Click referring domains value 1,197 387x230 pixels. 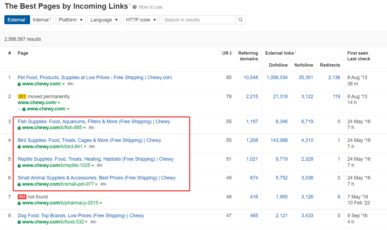coord(252,122)
